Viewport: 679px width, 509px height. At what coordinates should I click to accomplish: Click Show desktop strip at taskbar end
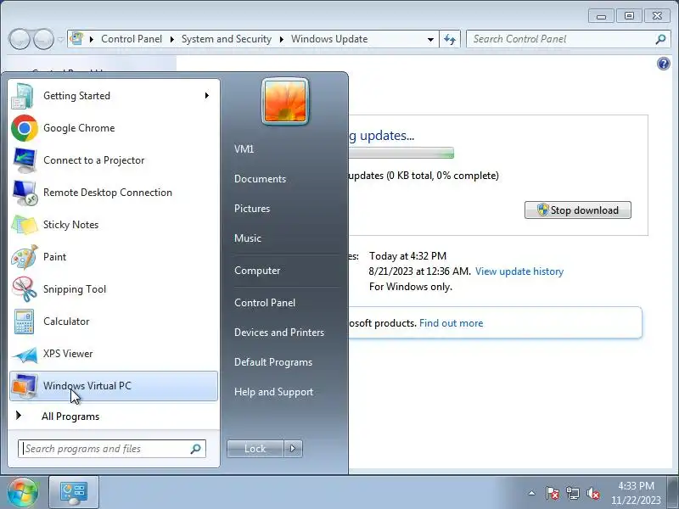(673, 493)
